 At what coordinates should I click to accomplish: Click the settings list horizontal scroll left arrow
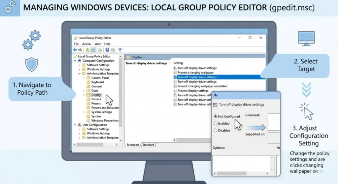(x=174, y=140)
